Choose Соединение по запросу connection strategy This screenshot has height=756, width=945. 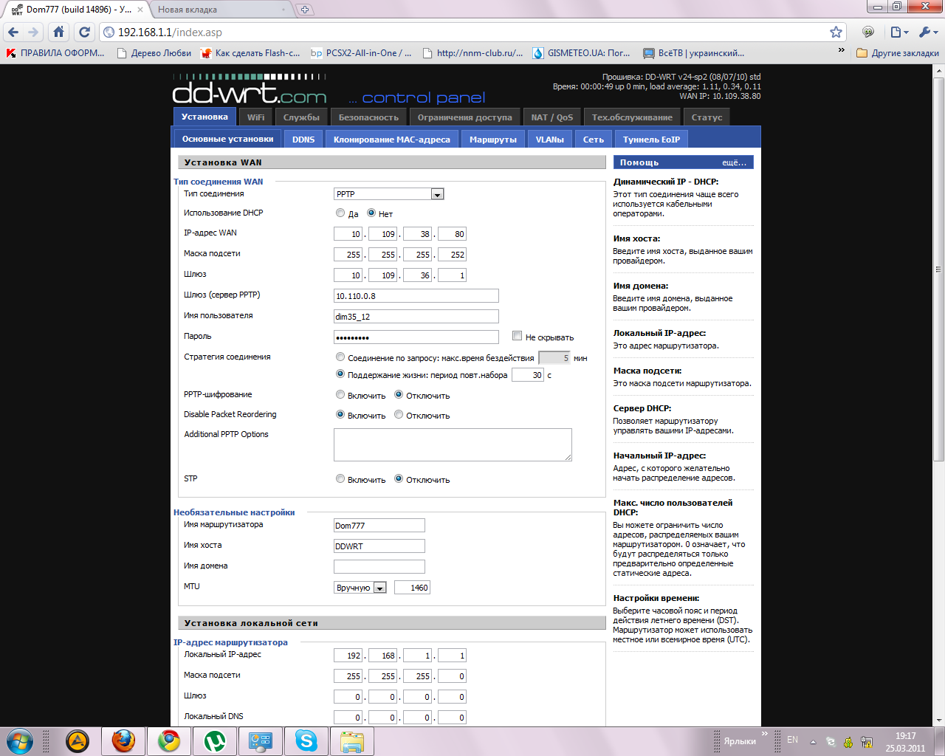click(340, 357)
